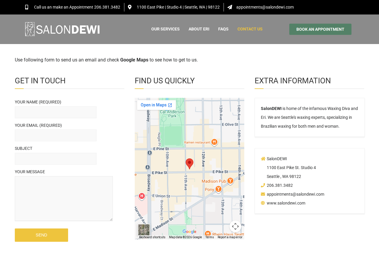Screen dimensions: 379x266
Task: Click www.salondewi.com in Extra Information
Action: pyautogui.click(x=286, y=203)
